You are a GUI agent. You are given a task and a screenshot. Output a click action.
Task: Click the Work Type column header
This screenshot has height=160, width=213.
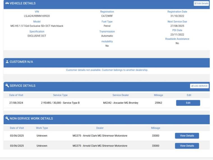click(x=42, y=128)
